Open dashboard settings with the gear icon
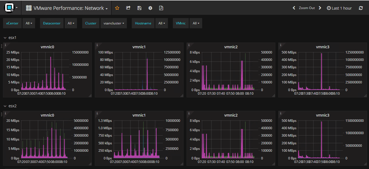Screen dimensions: 369x169 150,8
